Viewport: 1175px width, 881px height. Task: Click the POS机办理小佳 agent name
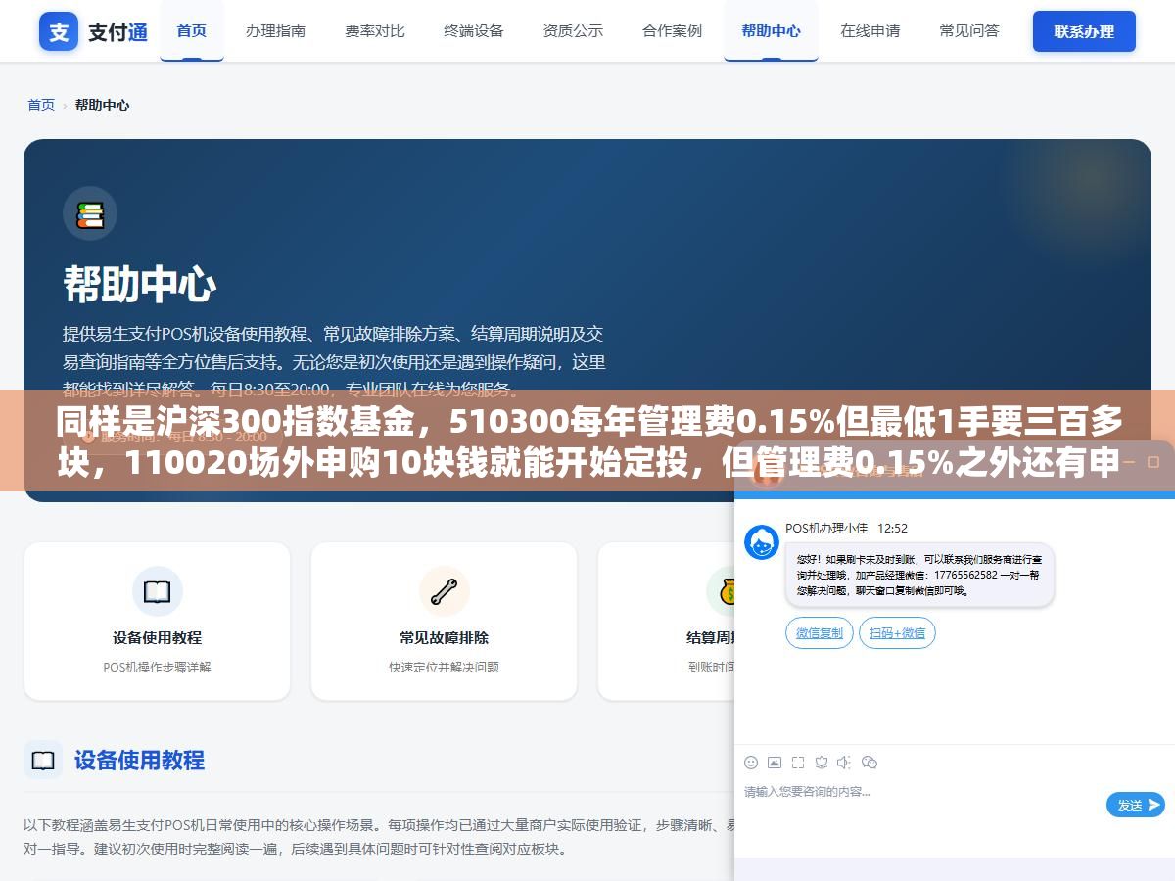pyautogui.click(x=826, y=528)
